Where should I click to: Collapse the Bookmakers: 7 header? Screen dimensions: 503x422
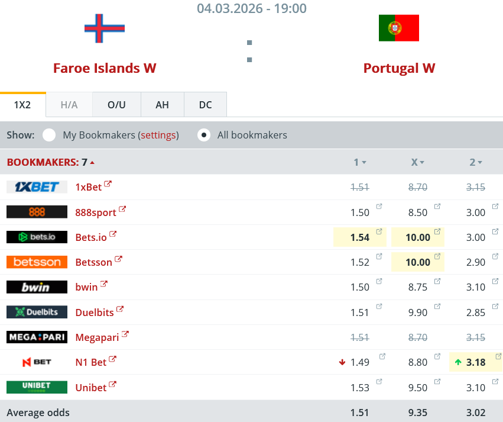click(51, 162)
